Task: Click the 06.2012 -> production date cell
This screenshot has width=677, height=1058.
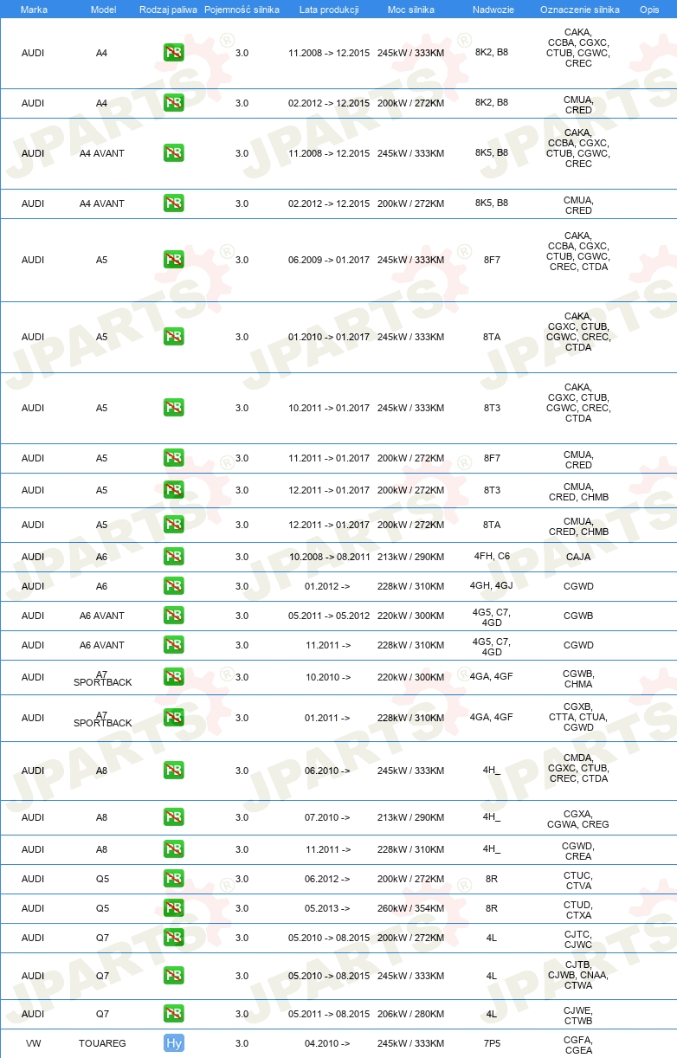Action: 327,879
